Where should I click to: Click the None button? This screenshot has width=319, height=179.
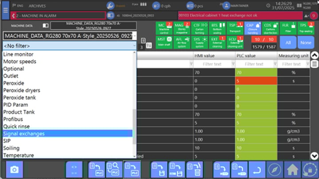[x=305, y=43]
